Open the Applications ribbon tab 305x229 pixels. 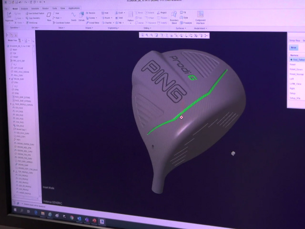click(x=74, y=8)
